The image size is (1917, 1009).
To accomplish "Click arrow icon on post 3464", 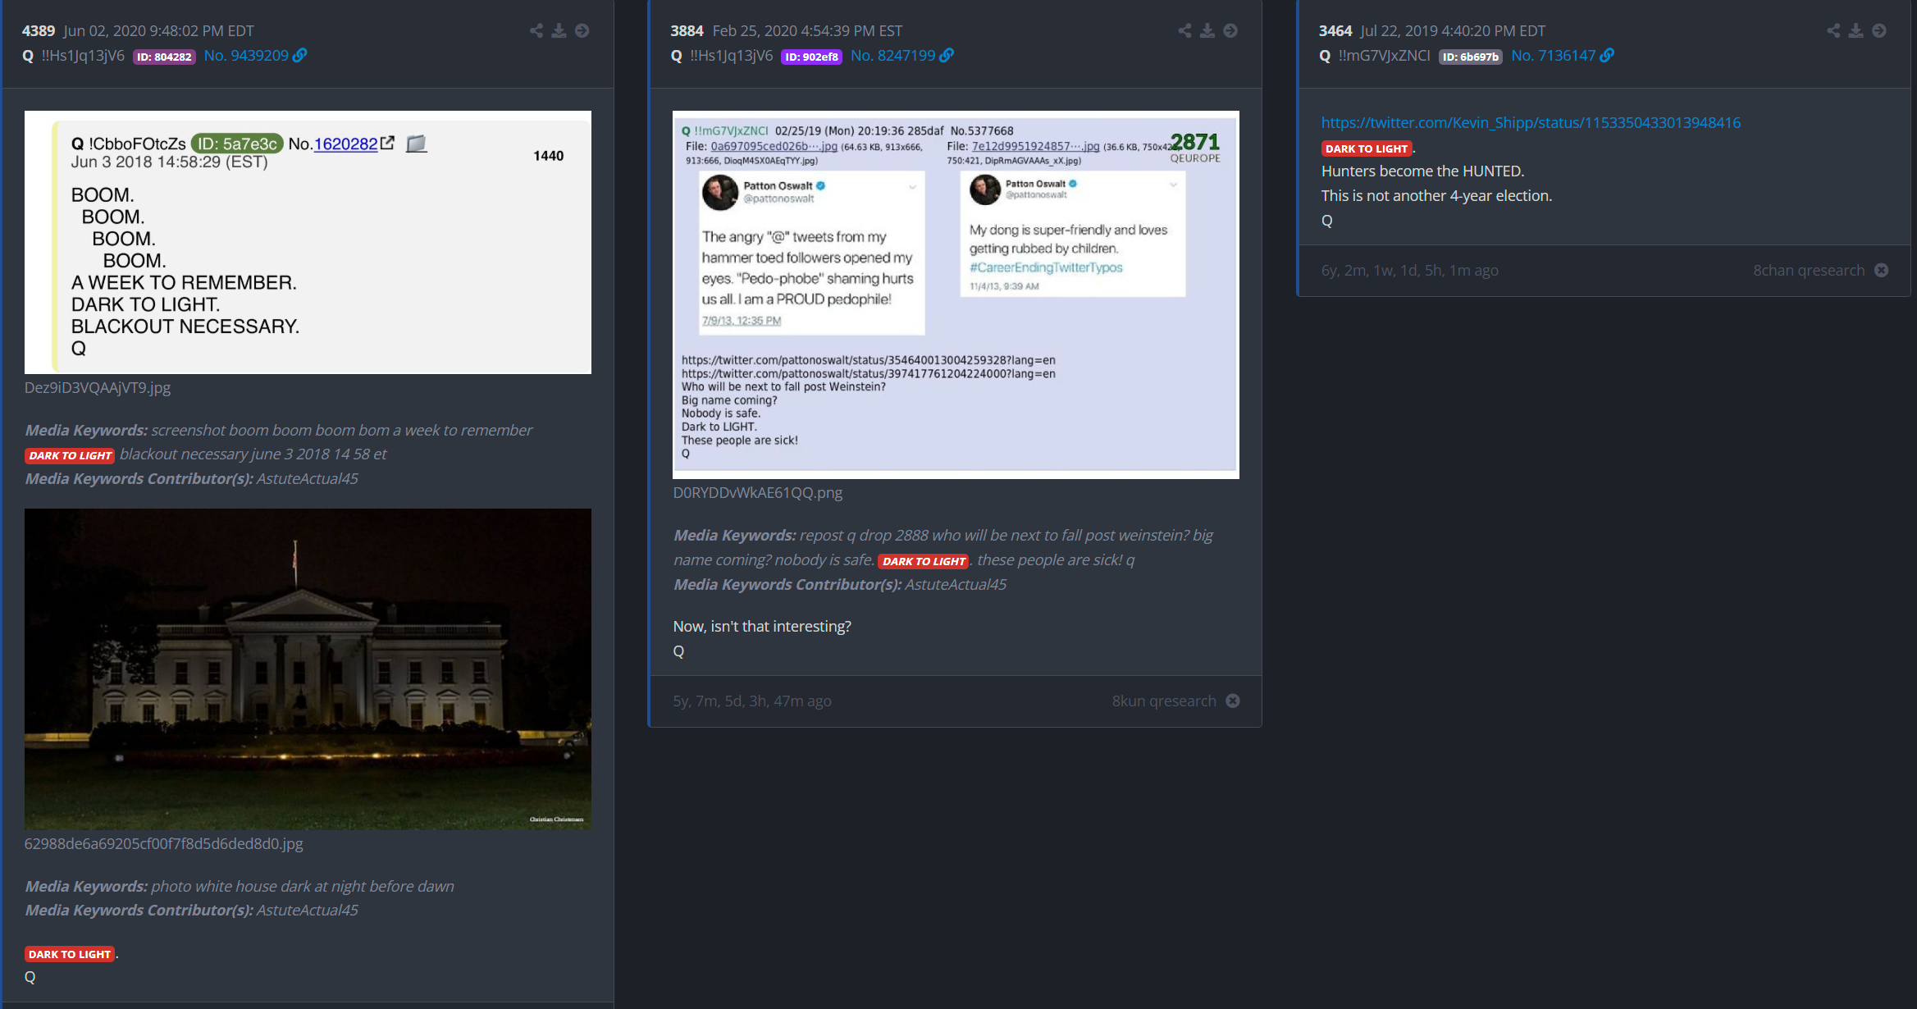I will coord(1879,31).
